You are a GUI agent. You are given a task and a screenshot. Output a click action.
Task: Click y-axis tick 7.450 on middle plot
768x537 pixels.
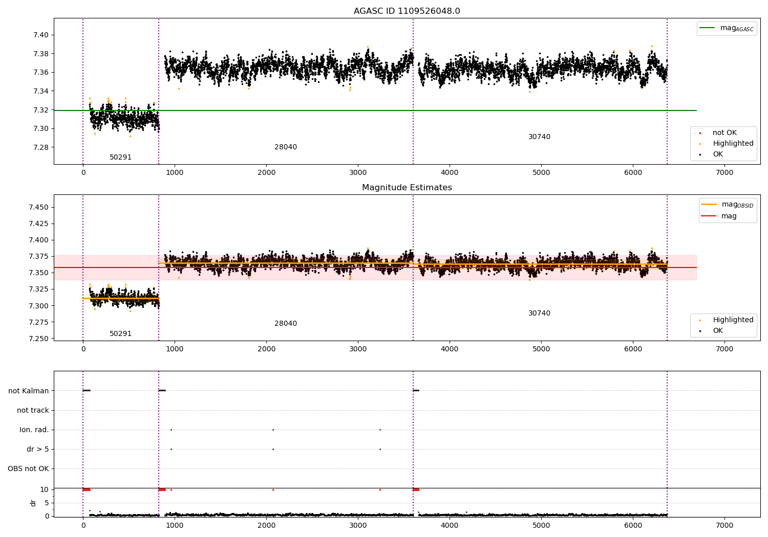39,207
